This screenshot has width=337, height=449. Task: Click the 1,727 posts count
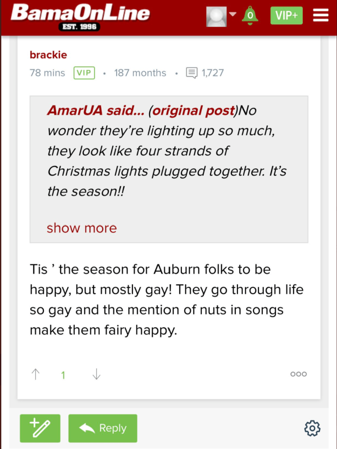(213, 73)
